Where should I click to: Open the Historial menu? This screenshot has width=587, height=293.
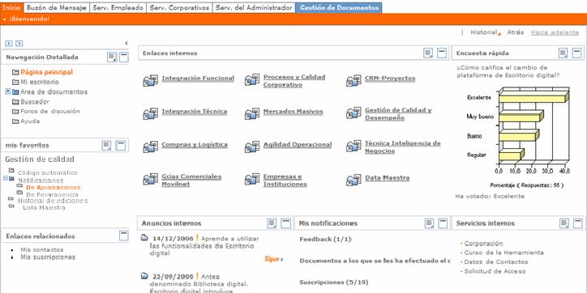tap(485, 32)
